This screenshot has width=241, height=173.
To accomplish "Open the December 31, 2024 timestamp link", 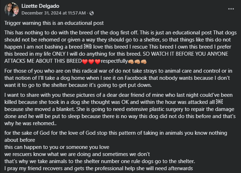I will pyautogui.click(x=54, y=13).
